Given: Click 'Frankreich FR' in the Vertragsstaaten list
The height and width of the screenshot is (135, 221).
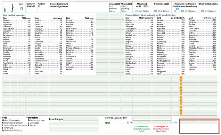Looking at the screenshot, I should pyautogui.click(x=17, y=57).
